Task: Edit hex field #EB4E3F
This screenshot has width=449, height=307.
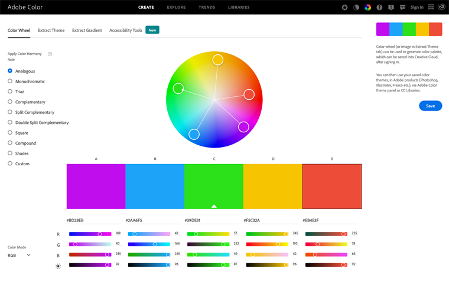Action: 330,220
